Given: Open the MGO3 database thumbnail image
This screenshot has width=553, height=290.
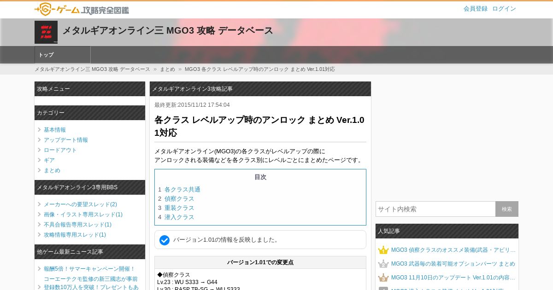Looking at the screenshot, I should [46, 32].
